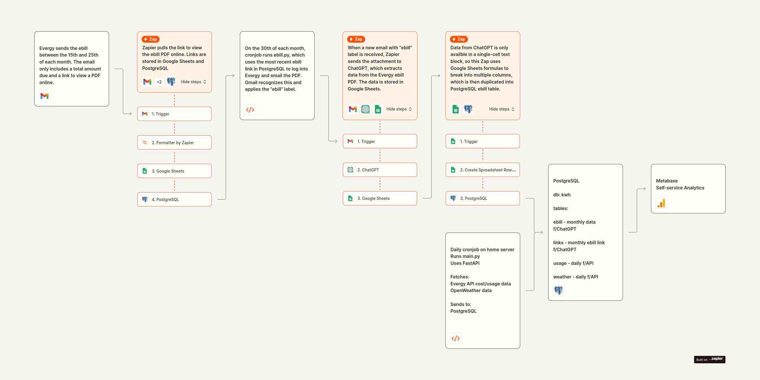760x380 pixels.
Task: Hide steps of the ChatGPT extraction Zap
Action: point(399,109)
